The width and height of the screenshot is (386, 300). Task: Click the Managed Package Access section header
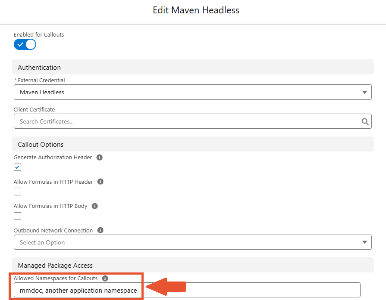coord(192,265)
